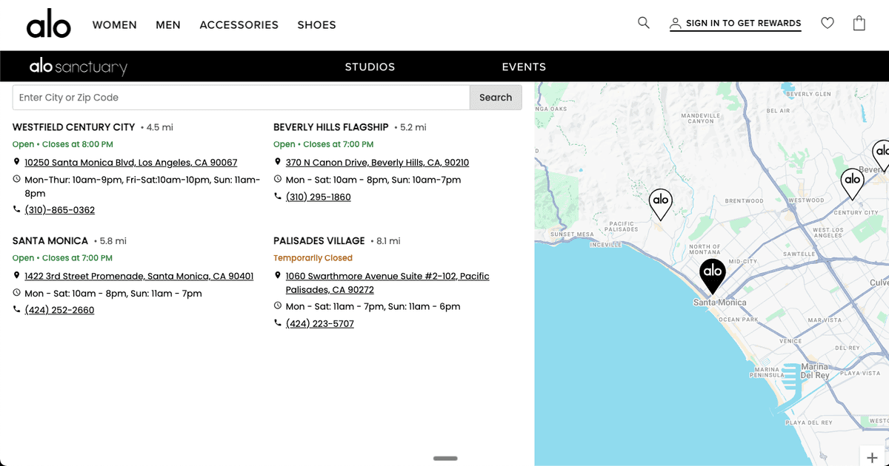Select the alo map pin near Pacific Palisades
This screenshot has width=889, height=466.
coord(661,205)
